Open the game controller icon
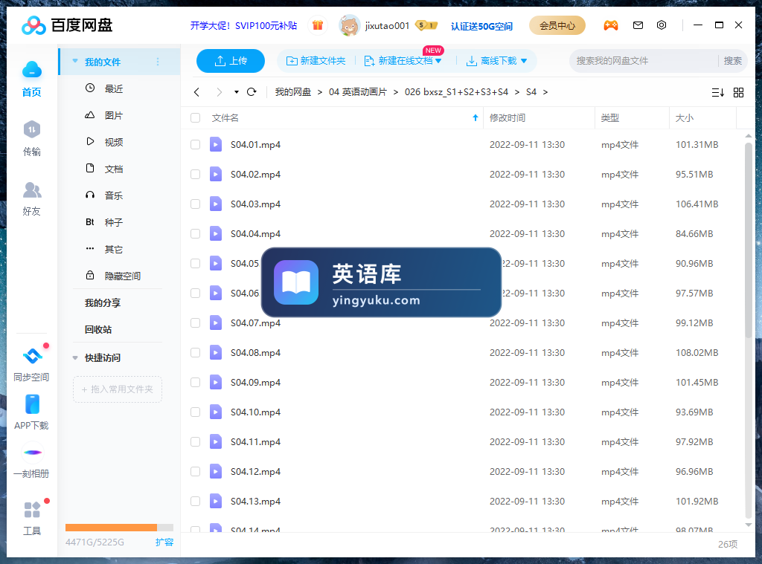Screen dimensions: 762x564 [611, 25]
